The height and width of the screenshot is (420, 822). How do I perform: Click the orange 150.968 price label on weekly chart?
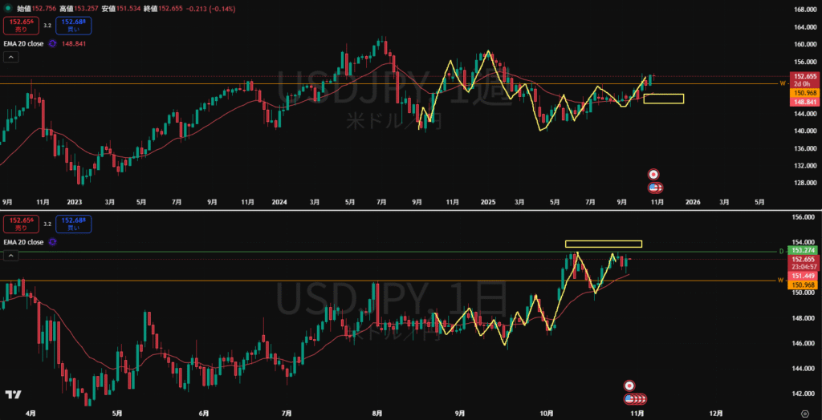click(803, 93)
